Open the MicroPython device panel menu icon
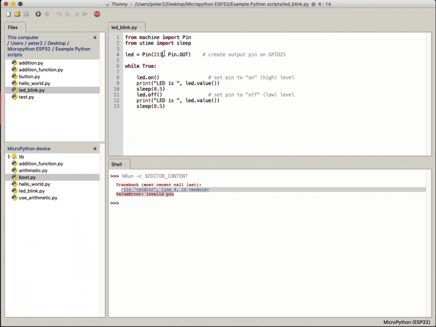Viewport: 436px width, 327px height. [x=95, y=149]
